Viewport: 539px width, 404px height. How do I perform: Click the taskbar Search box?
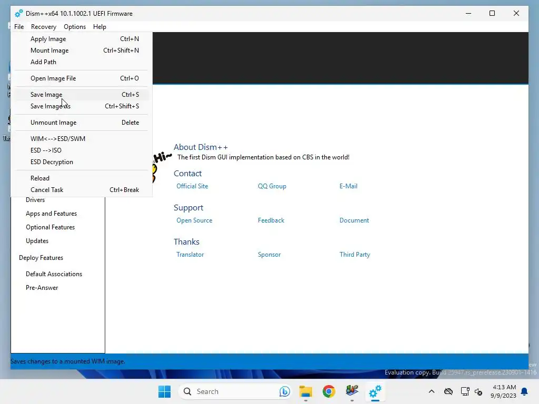(x=235, y=391)
